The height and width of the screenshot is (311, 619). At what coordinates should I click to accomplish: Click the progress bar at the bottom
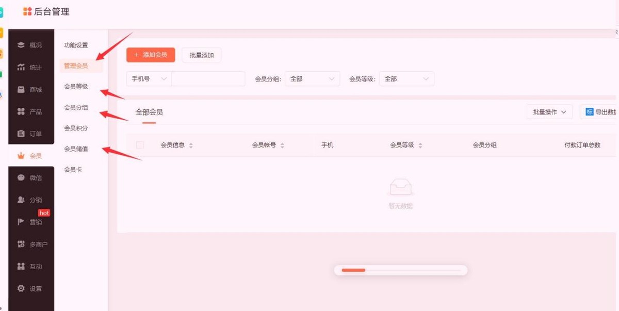[400, 270]
